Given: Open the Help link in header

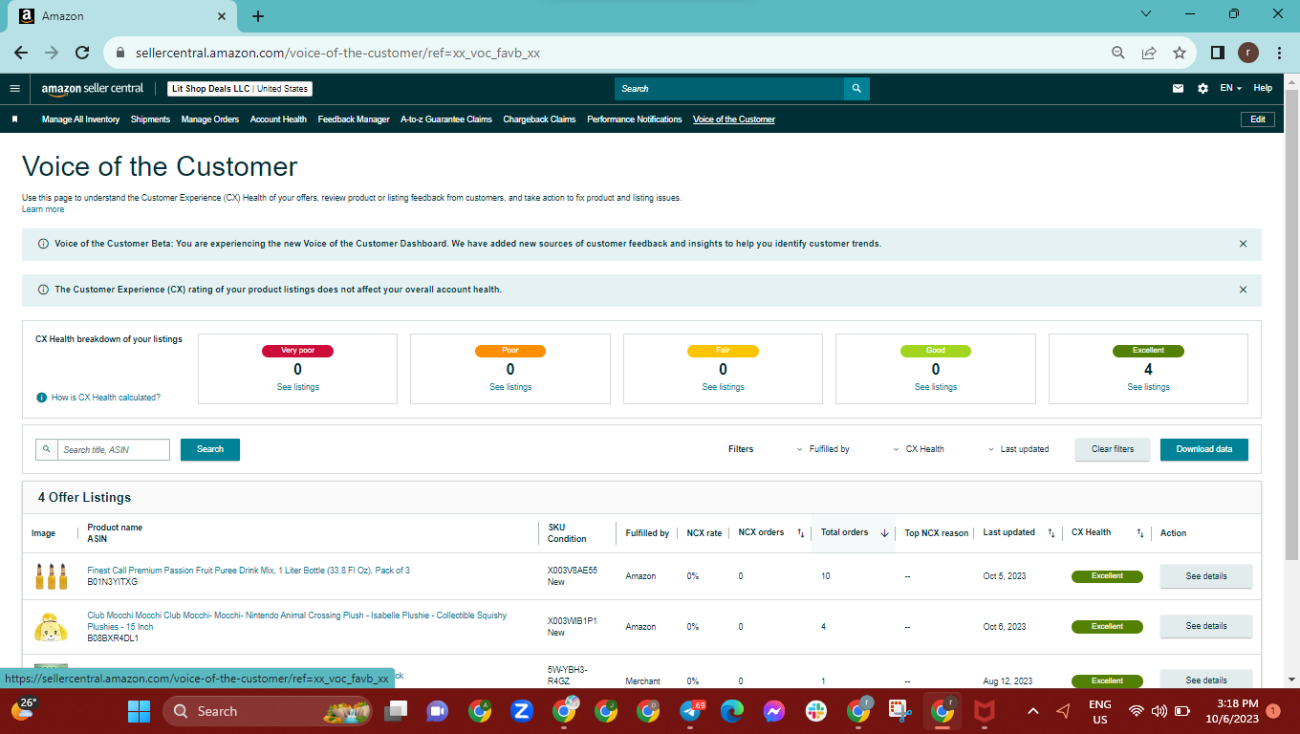Looking at the screenshot, I should tap(1263, 88).
